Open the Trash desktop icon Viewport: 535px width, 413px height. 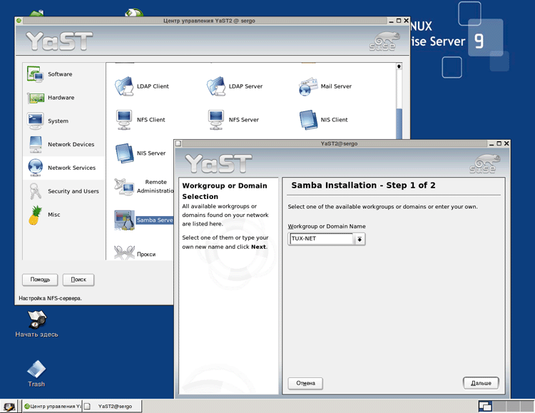(x=36, y=369)
